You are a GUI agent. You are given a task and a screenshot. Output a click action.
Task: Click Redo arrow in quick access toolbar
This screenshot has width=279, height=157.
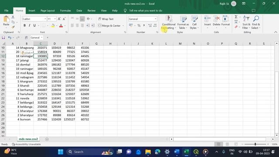point(17,38)
